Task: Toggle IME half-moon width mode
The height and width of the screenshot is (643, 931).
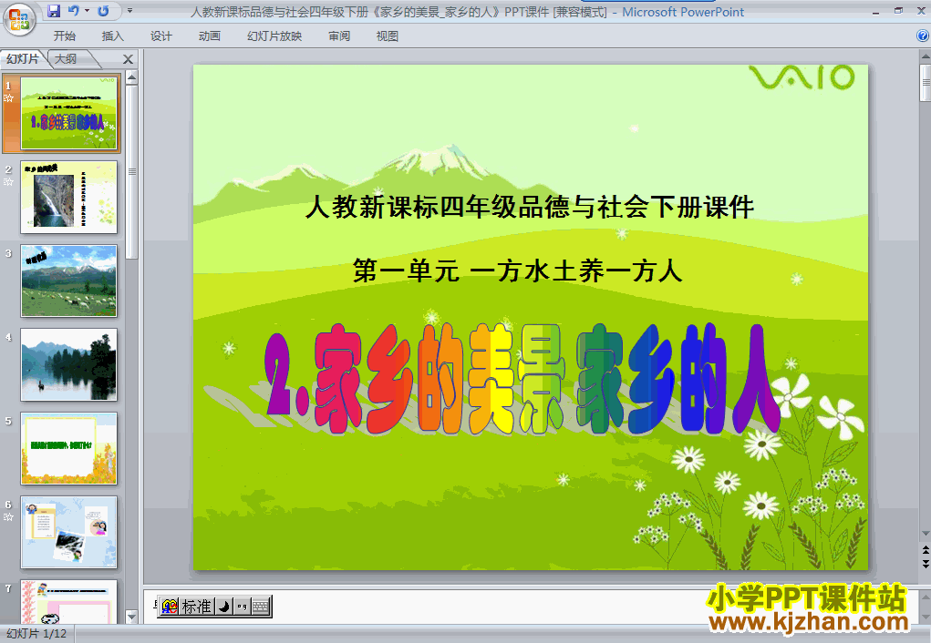Action: coord(223,607)
